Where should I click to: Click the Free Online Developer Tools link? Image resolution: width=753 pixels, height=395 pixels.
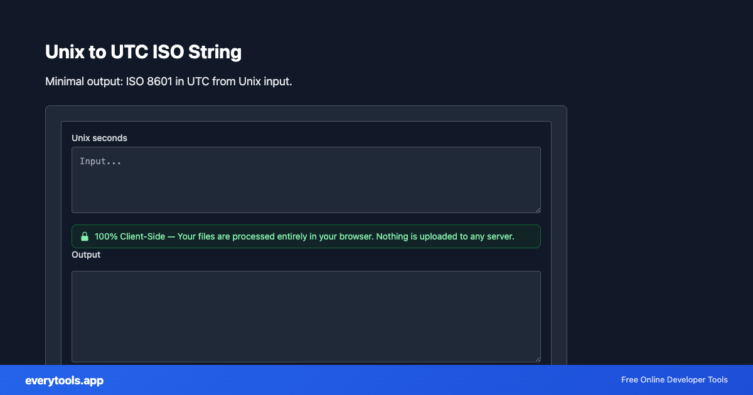coord(674,380)
